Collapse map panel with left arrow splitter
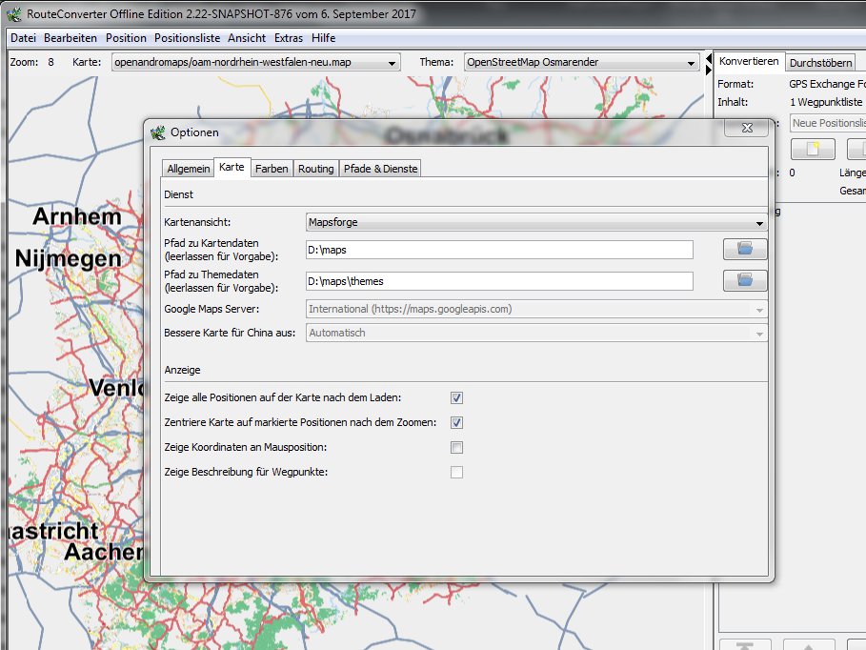This screenshot has height=650, width=866. (709, 58)
